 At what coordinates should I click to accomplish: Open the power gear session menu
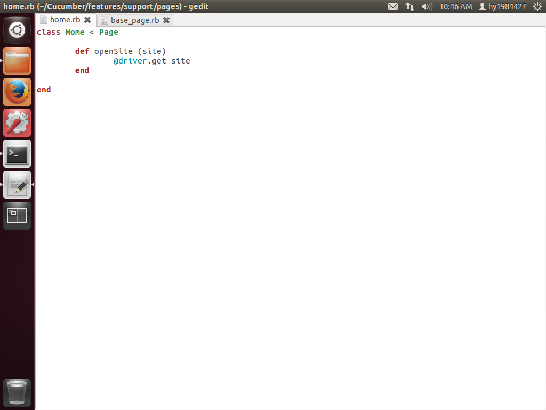[x=537, y=6]
